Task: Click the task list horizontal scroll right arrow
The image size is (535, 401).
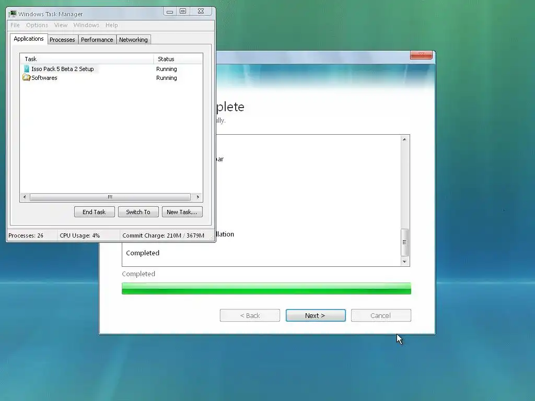Action: pyautogui.click(x=198, y=197)
